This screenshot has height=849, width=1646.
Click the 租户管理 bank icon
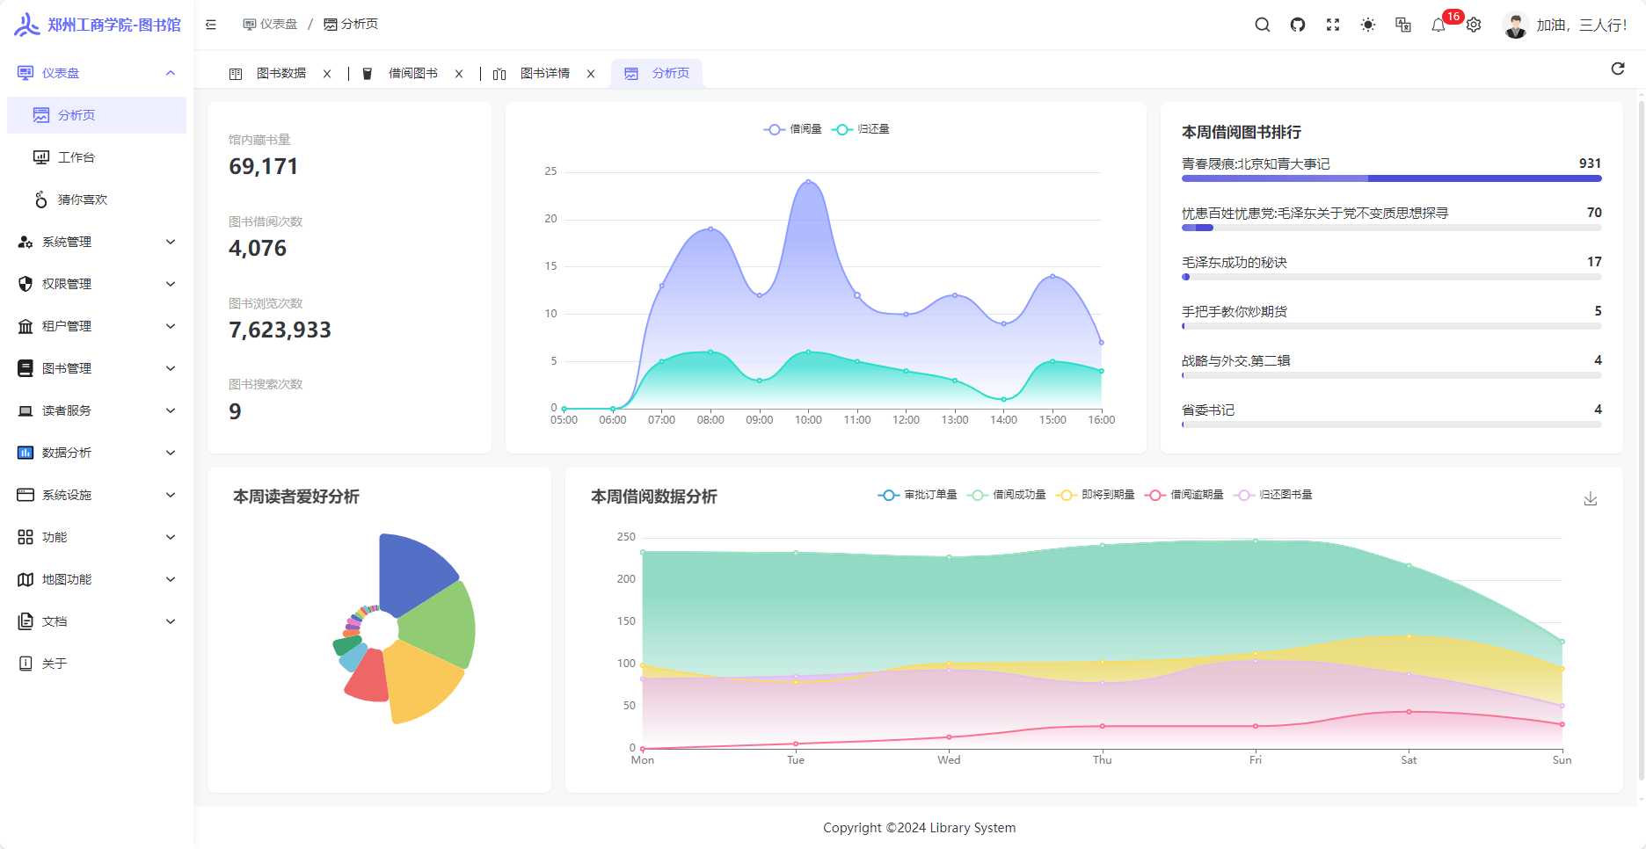25,326
